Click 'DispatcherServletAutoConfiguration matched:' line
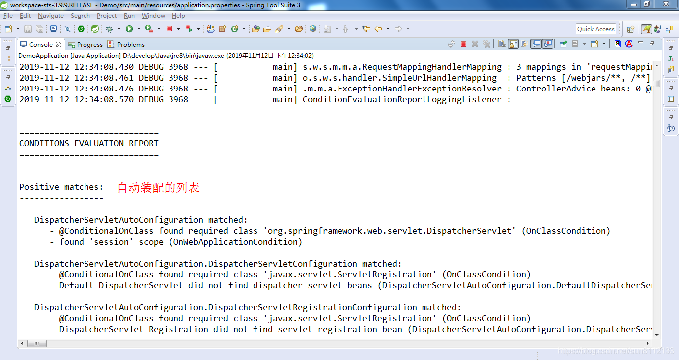679x360 pixels. [141, 220]
